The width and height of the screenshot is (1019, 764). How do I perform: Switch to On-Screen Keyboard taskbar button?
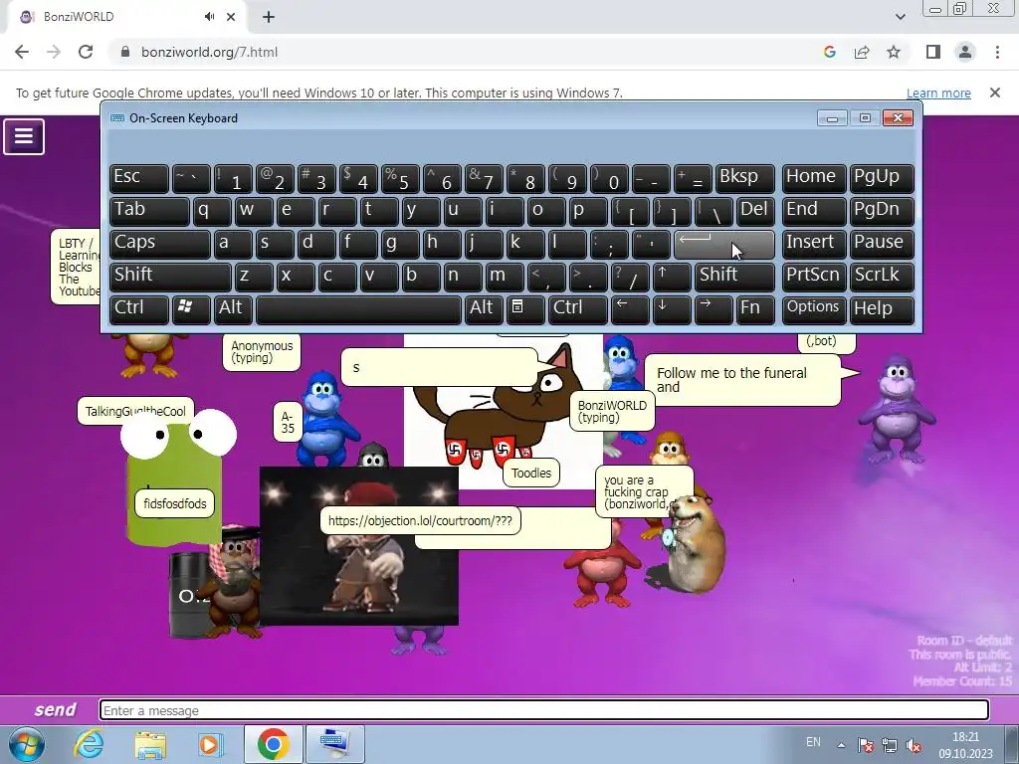coord(334,744)
